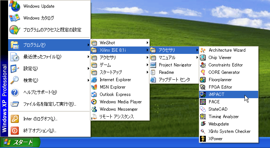Click the スタート button on taskbar
Viewport: 270px width, 148px height.
click(x=18, y=142)
